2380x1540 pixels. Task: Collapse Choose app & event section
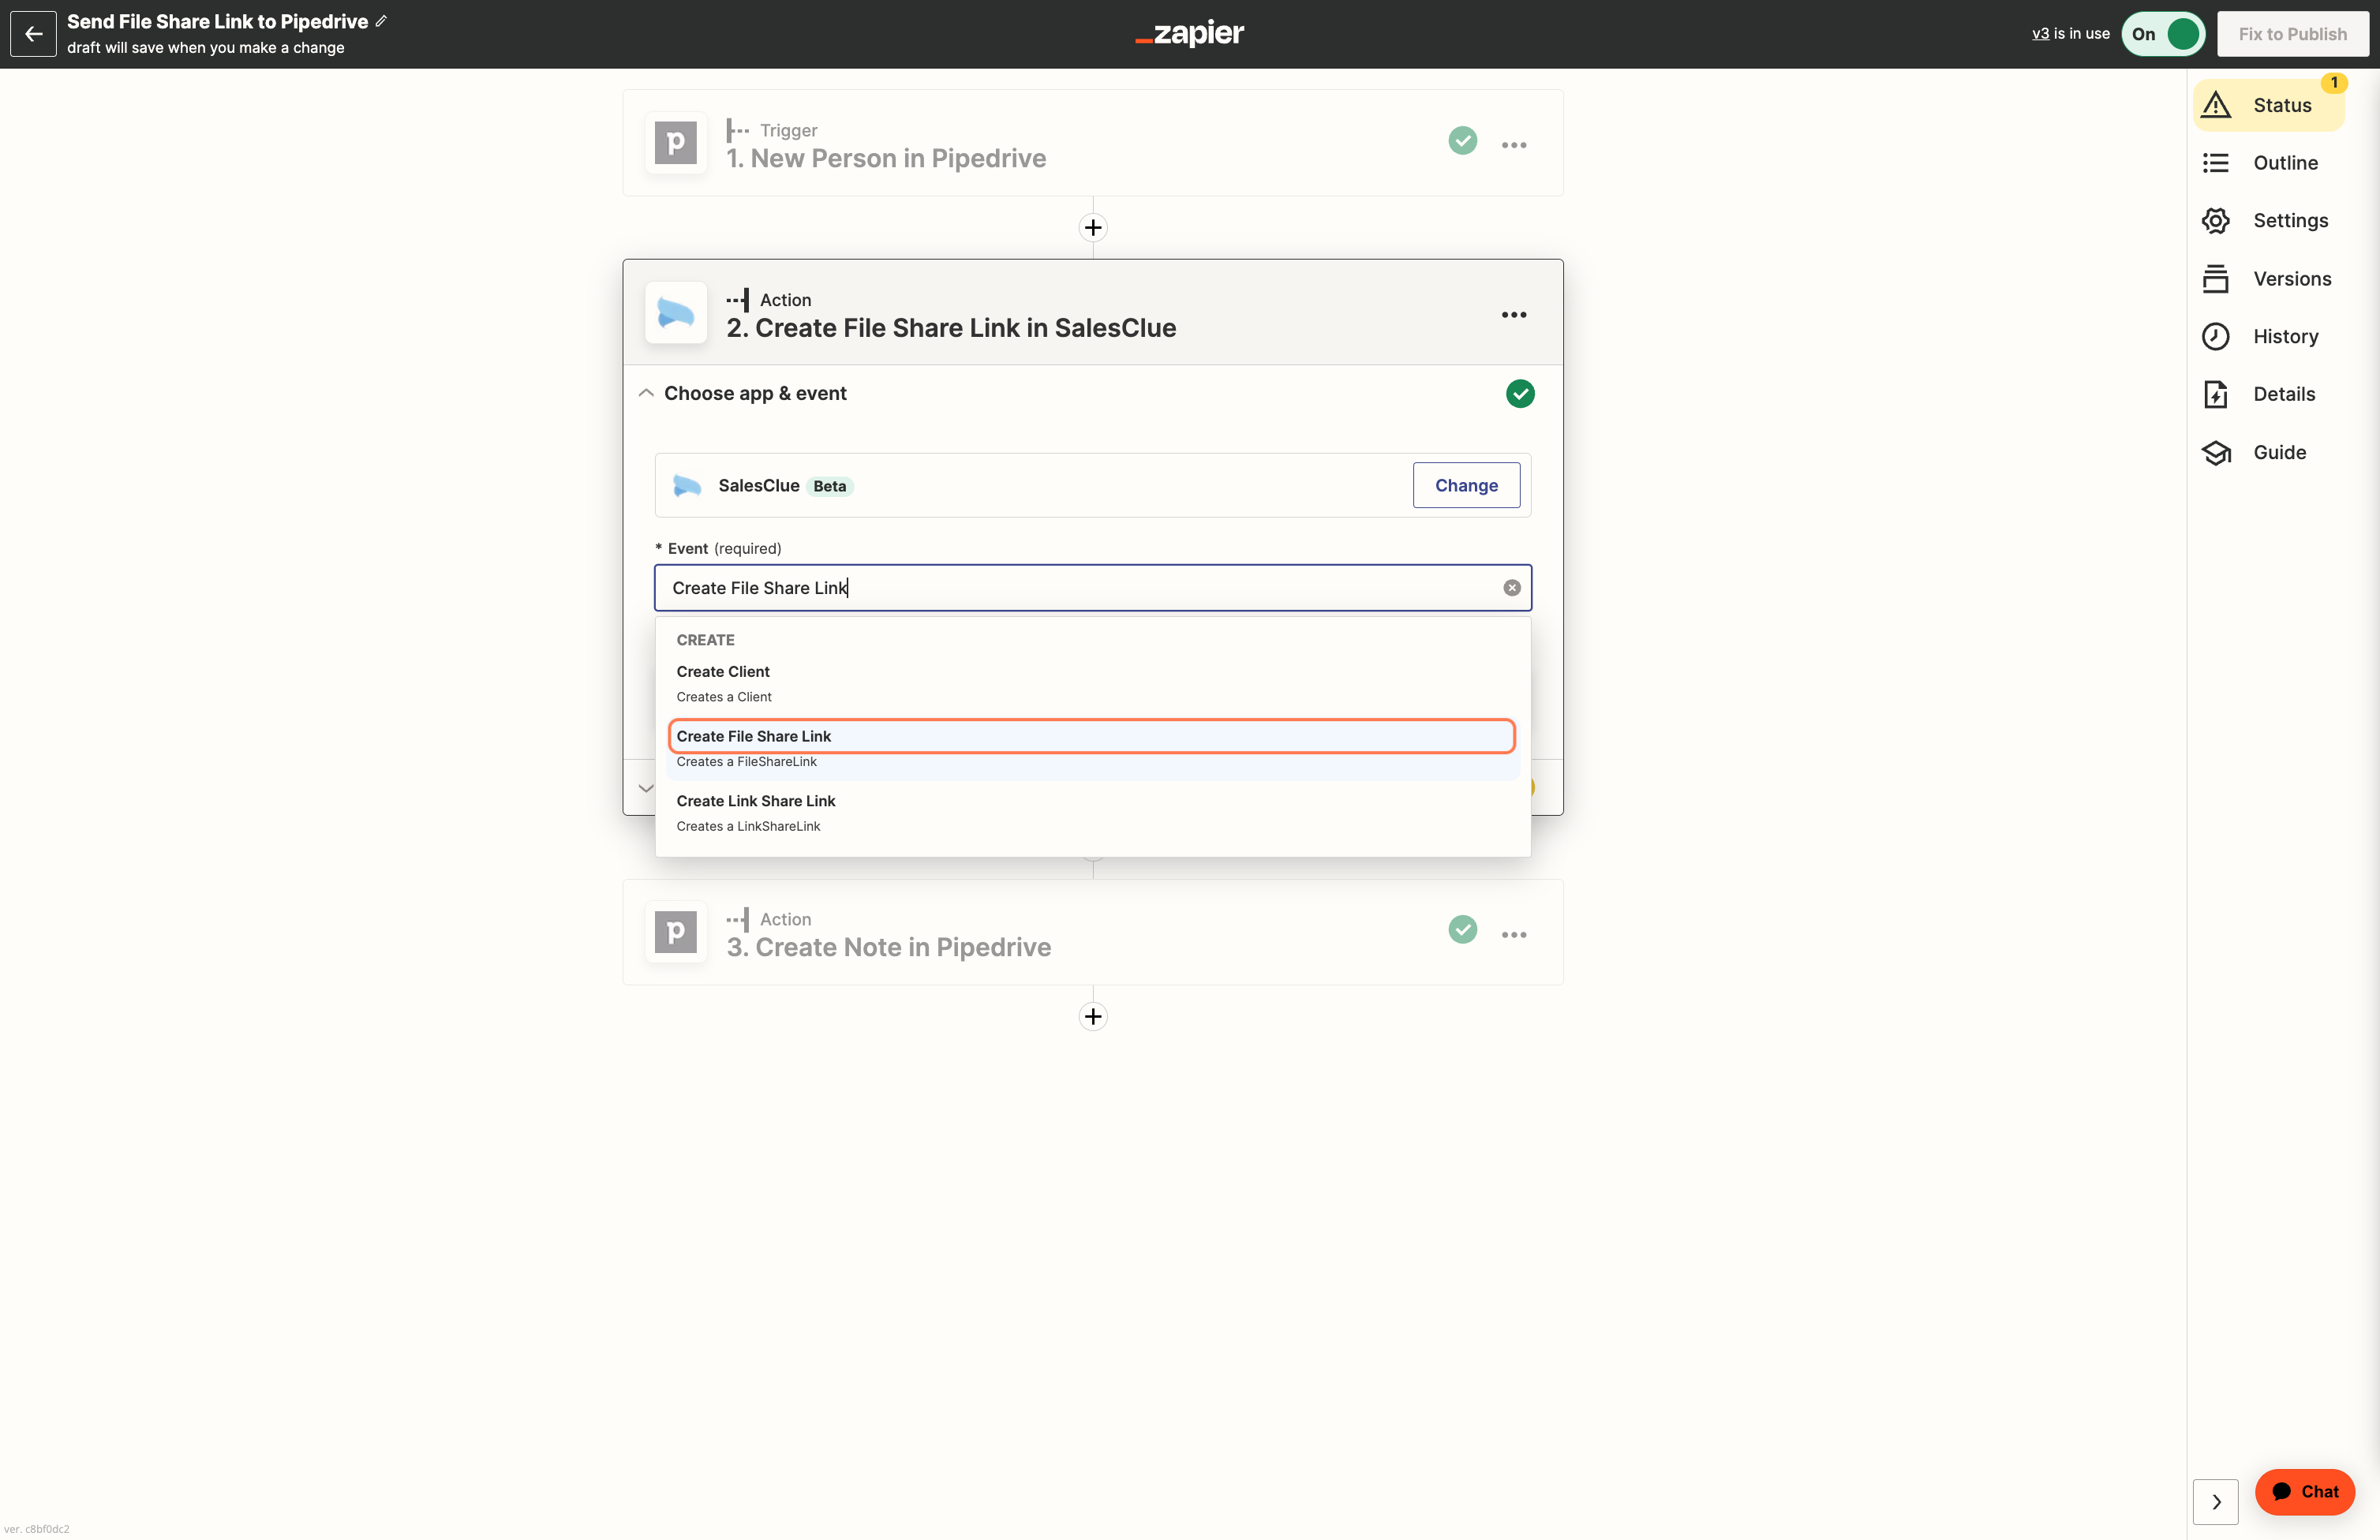(646, 393)
